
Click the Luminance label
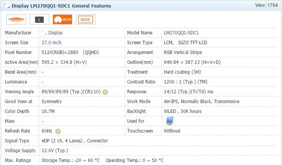click(16, 82)
